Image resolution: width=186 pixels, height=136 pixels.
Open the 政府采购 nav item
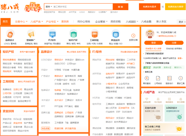(116, 22)
